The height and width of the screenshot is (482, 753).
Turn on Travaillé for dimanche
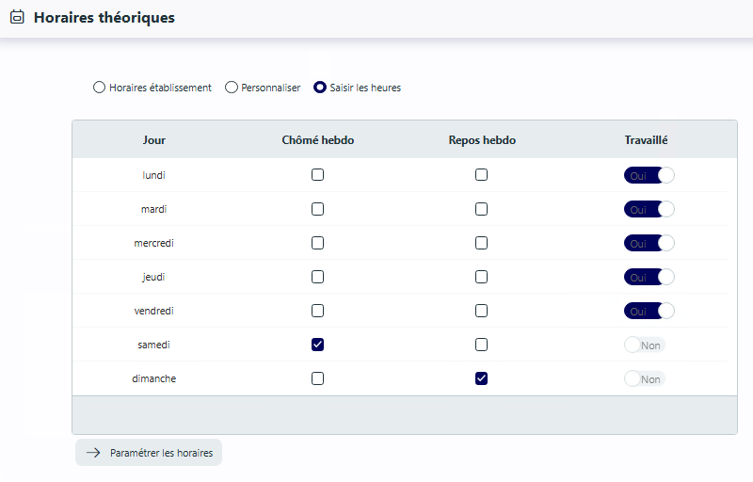point(645,378)
